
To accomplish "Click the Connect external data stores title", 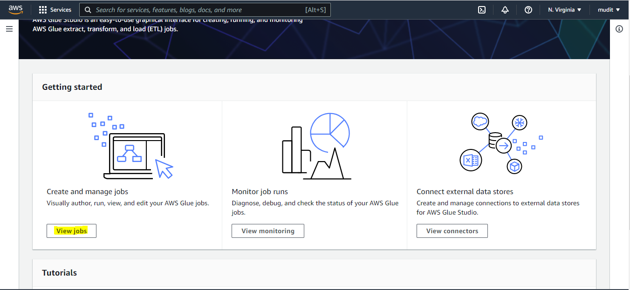I will click(x=465, y=192).
